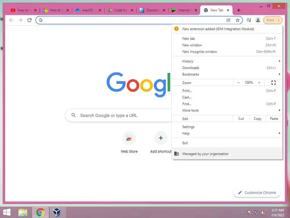Increase zoom with the plus button
290x218 pixels.
(259, 83)
